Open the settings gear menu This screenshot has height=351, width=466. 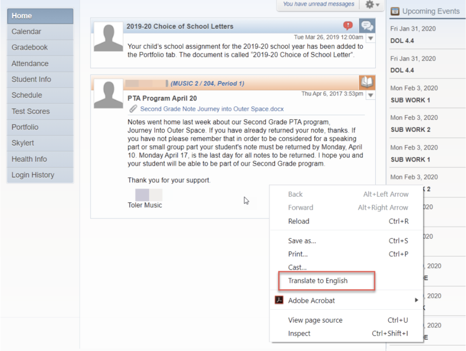[x=372, y=5]
